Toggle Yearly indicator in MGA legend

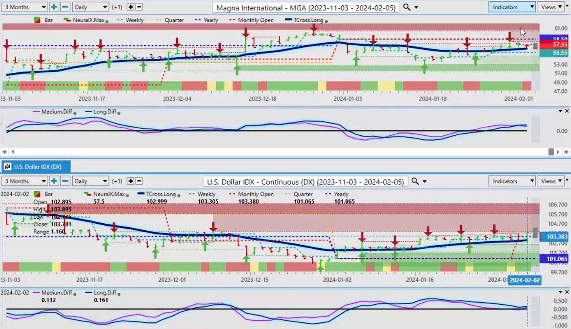[206, 20]
